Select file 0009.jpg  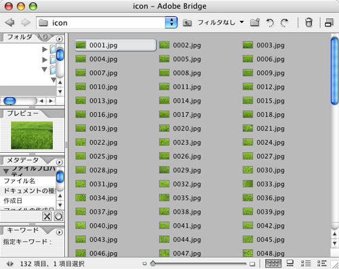click(x=264, y=73)
